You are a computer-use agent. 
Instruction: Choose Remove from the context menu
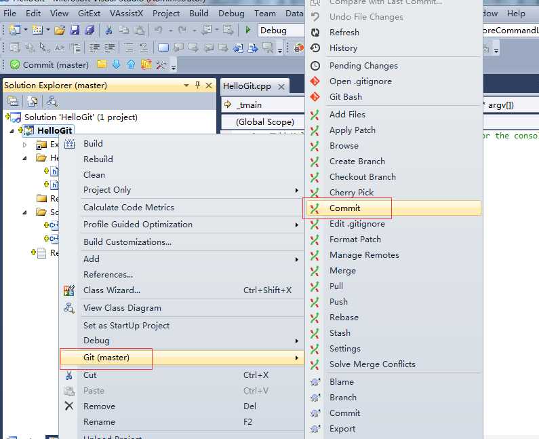(x=182, y=406)
